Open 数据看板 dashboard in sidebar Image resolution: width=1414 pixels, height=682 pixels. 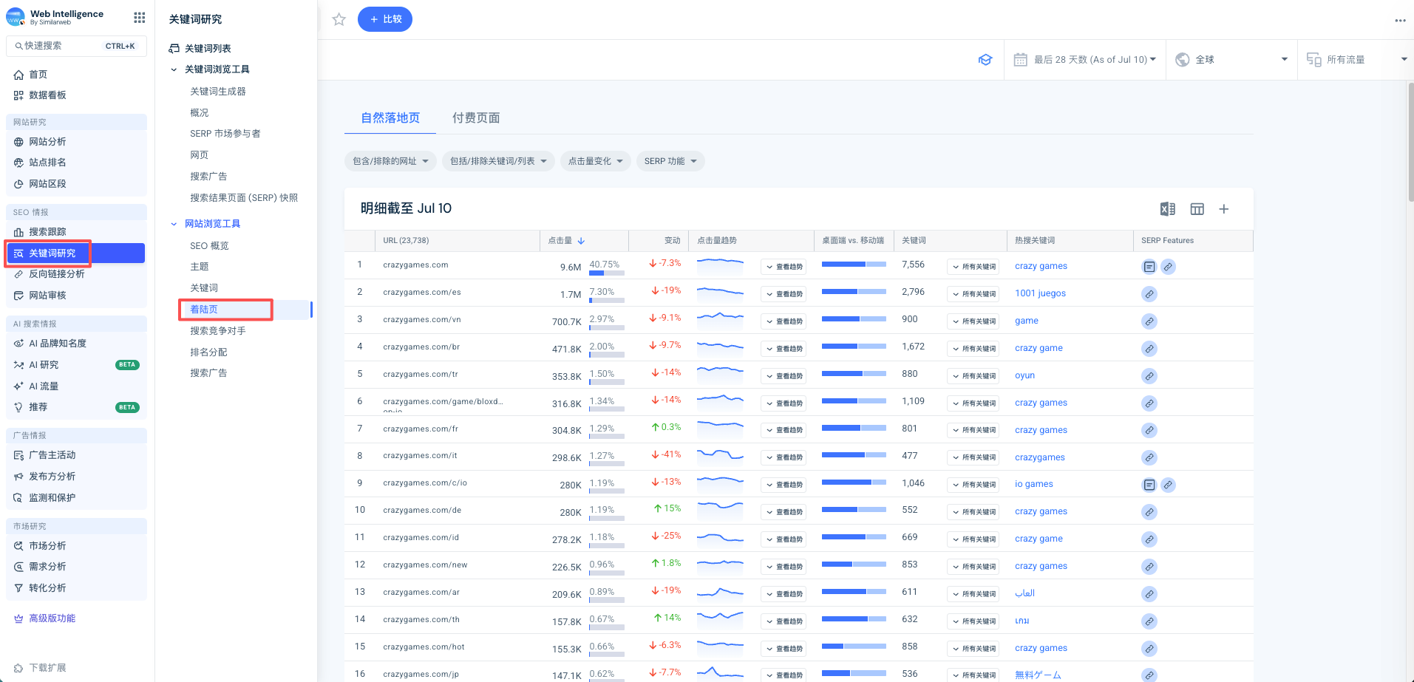[47, 95]
